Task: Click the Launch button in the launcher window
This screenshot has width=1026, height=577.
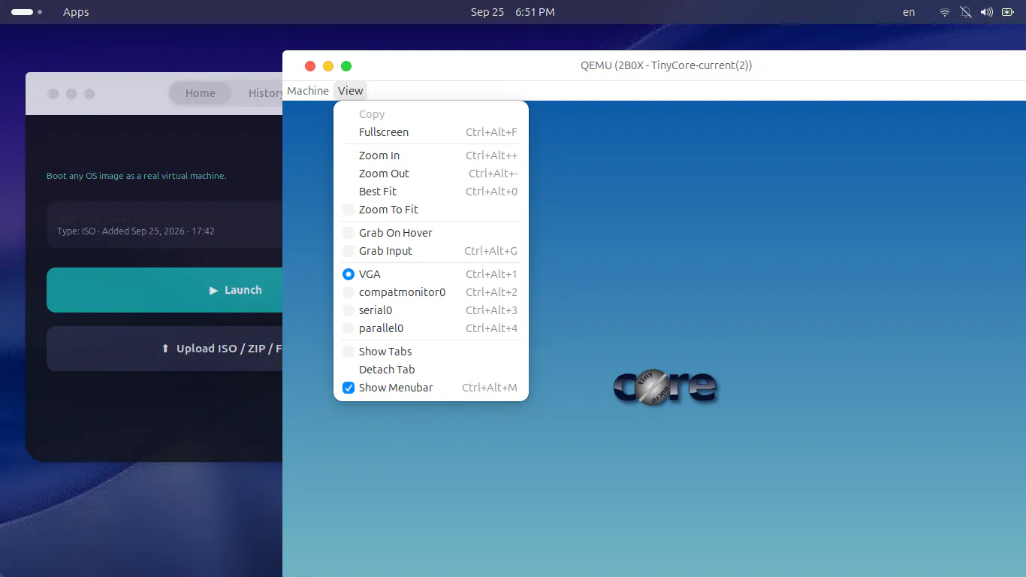Action: [164, 290]
